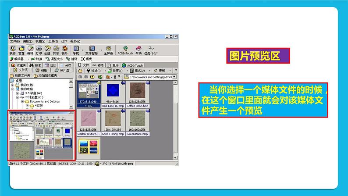Select Documents and Settings folder in the tree
The height and width of the screenshot is (196, 348).
(x=44, y=101)
